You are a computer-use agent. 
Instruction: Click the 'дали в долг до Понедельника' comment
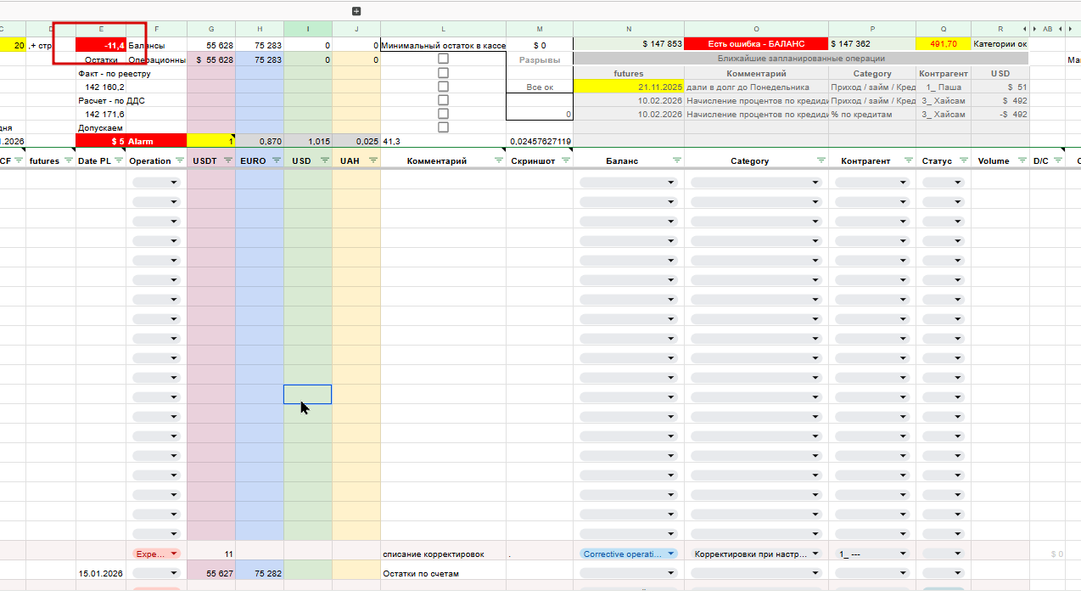click(x=757, y=87)
